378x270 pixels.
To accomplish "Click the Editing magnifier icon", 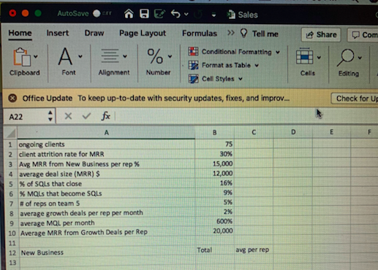I will click(x=346, y=58).
